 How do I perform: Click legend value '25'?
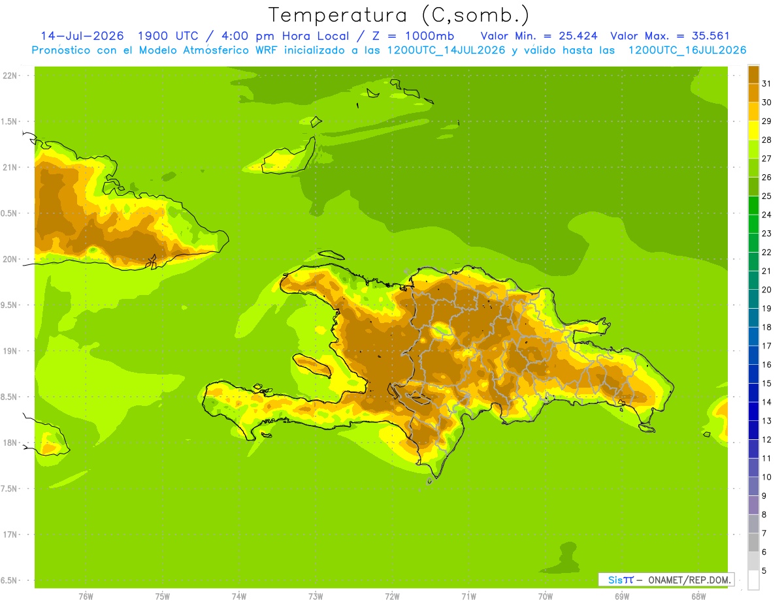[766, 196]
